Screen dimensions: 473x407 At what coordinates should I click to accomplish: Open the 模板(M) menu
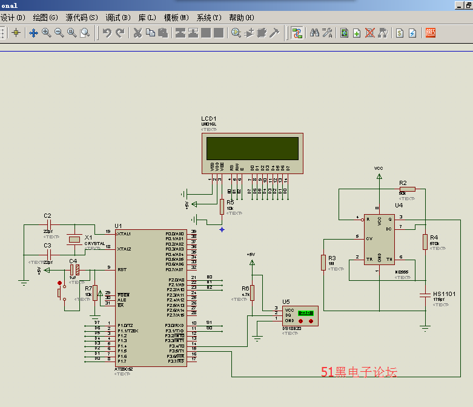pos(176,18)
